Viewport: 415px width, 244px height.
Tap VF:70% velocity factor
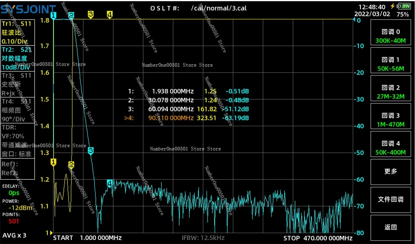(13, 136)
